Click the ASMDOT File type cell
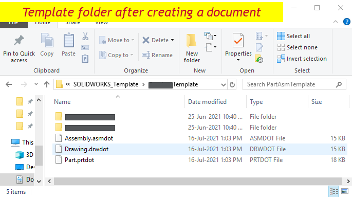Image resolution: width=352 pixels, height=197 pixels. click(267, 138)
